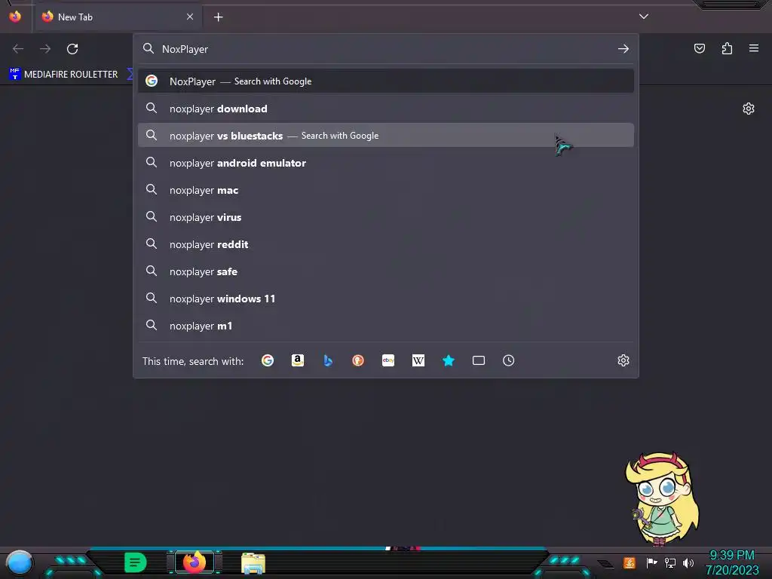Viewport: 772px width, 579px height.
Task: Open the Save to Pocket button
Action: [x=699, y=48]
